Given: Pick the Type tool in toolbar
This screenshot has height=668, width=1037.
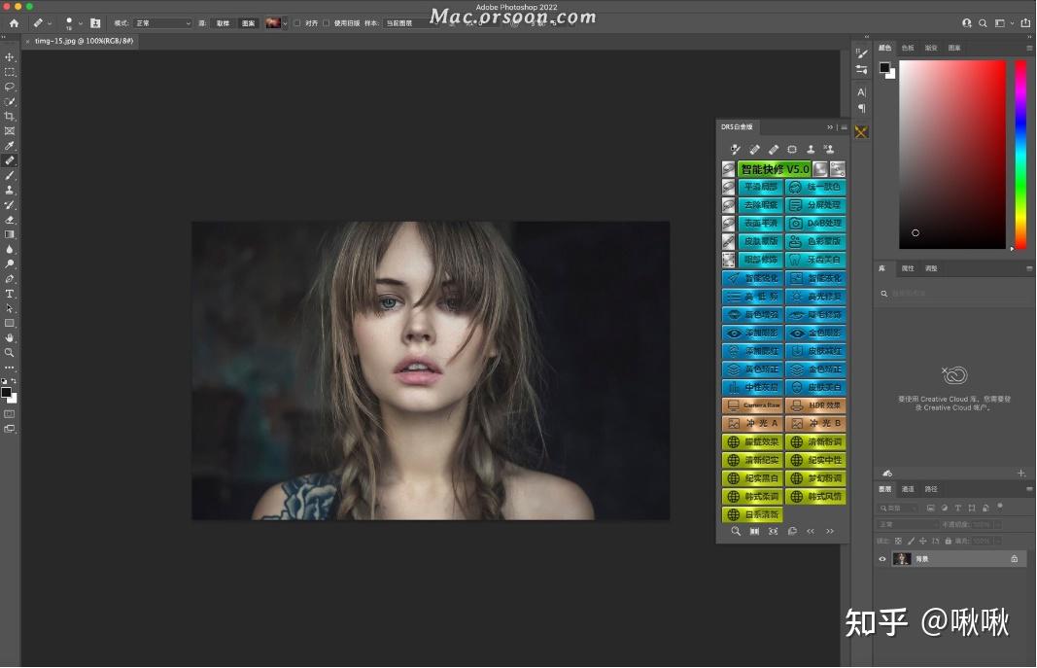Looking at the screenshot, I should click(x=10, y=294).
